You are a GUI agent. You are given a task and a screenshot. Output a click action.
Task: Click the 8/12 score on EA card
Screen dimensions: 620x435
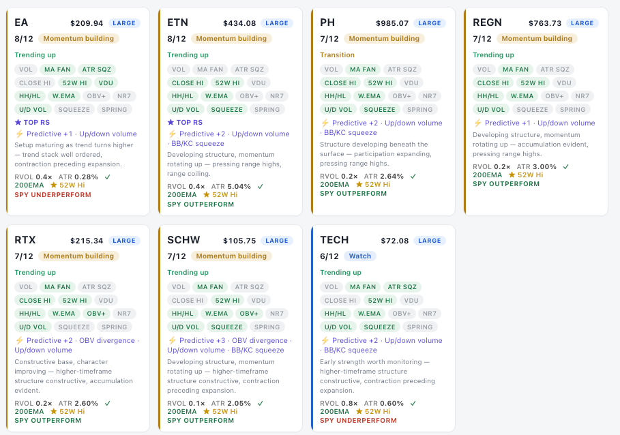pyautogui.click(x=24, y=39)
